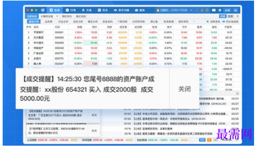
Task: Sort by the 涨幅 column header
Action: [x=80, y=27]
